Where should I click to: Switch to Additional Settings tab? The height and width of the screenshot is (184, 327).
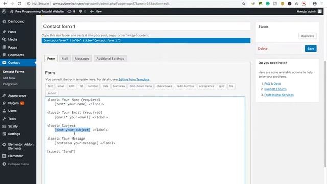pyautogui.click(x=110, y=59)
